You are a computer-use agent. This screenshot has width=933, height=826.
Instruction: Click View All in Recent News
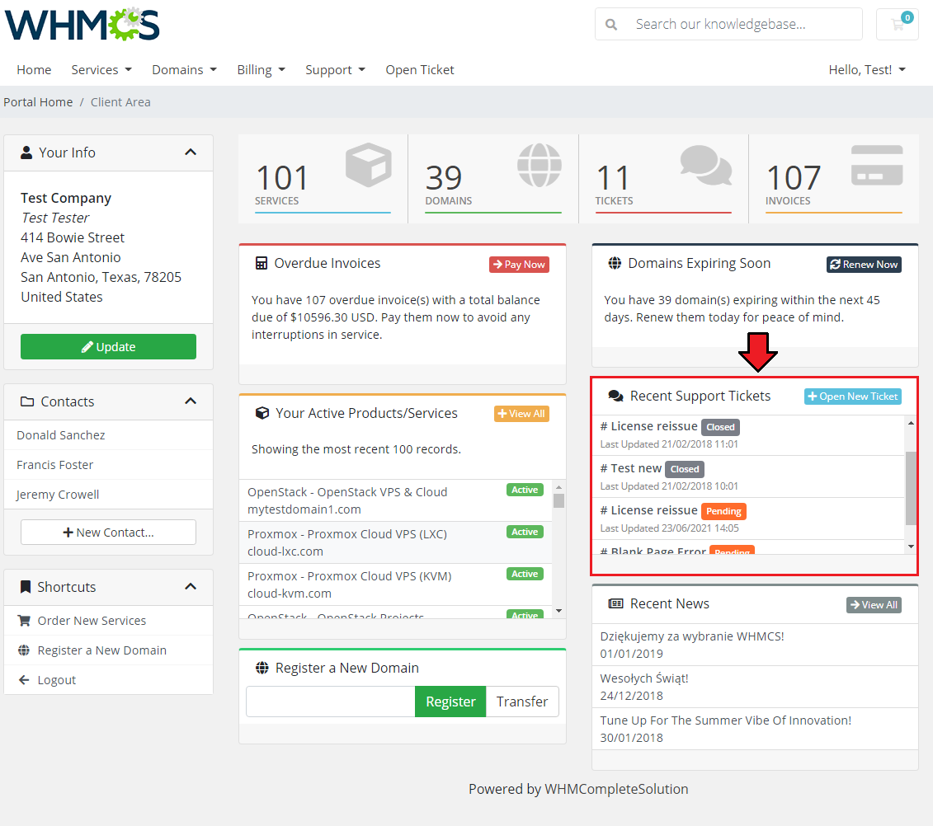tap(874, 605)
